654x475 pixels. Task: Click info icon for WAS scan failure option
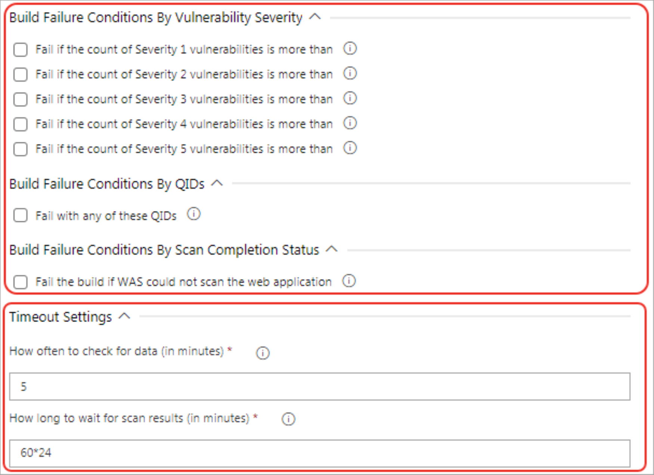pos(349,281)
